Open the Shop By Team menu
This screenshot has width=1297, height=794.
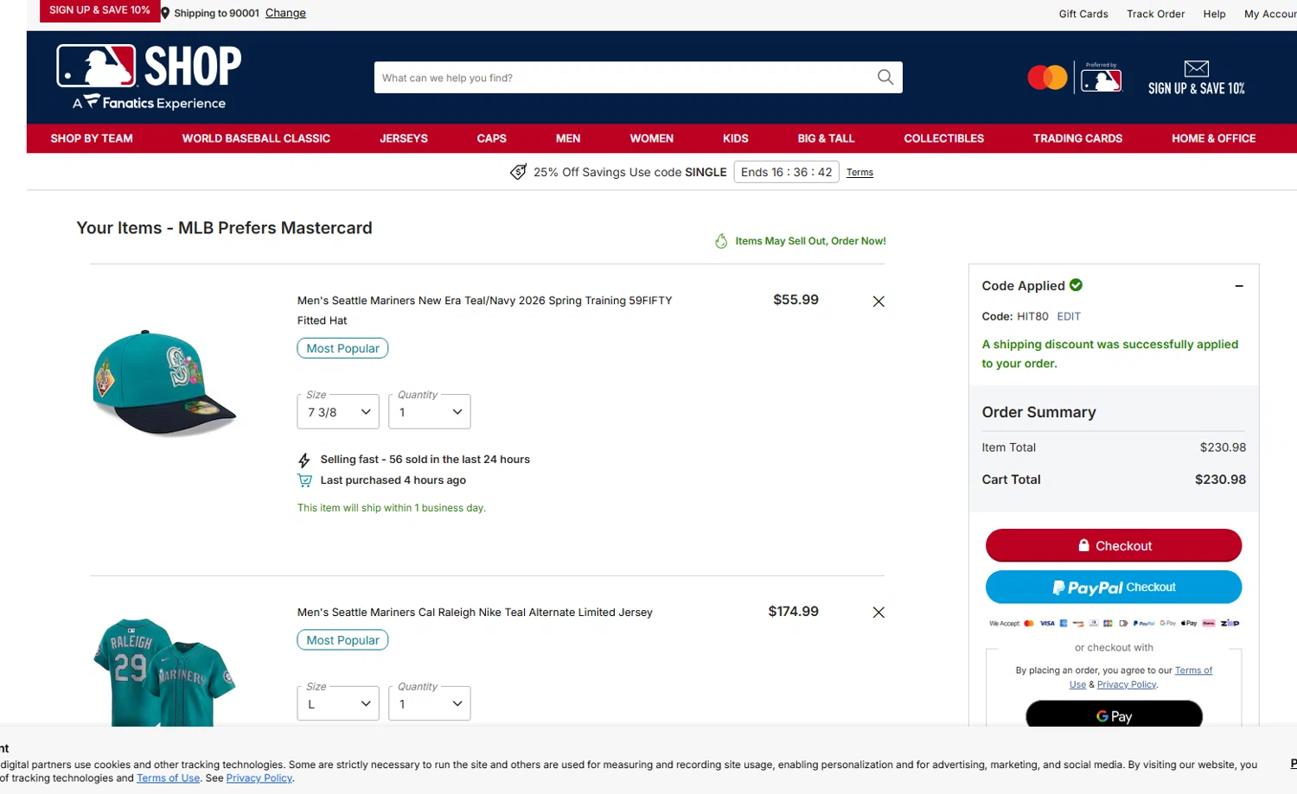(92, 138)
